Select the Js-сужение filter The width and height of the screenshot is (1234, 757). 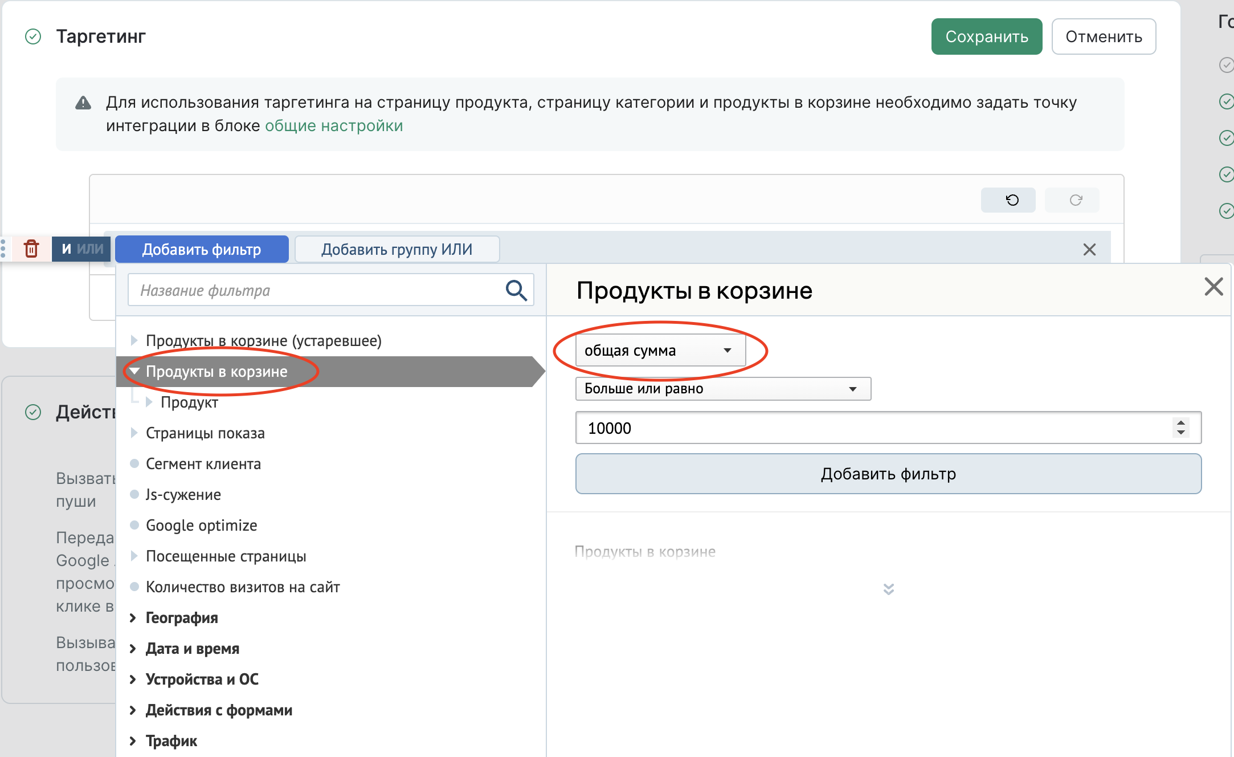tap(183, 494)
